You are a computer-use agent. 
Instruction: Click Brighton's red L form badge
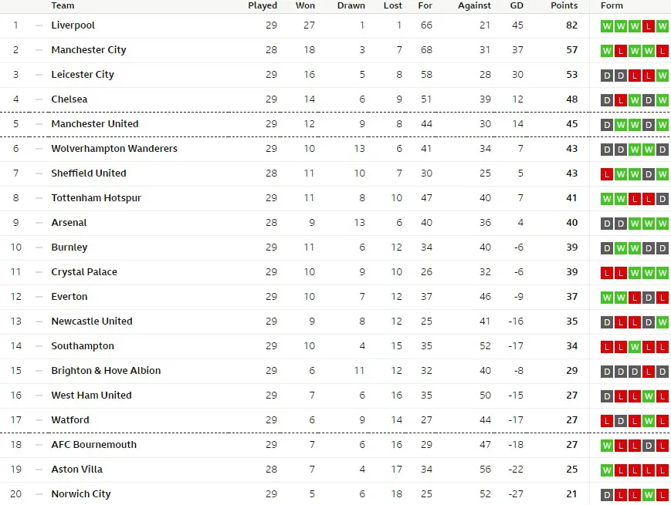point(649,372)
